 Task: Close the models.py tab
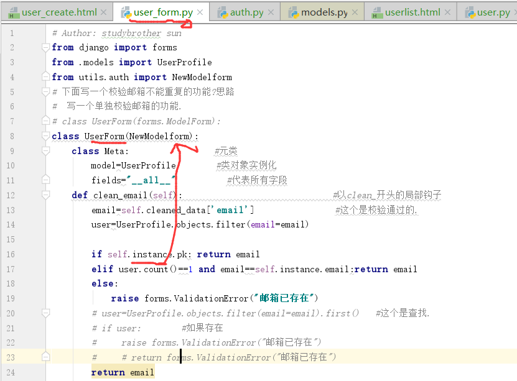coord(355,12)
